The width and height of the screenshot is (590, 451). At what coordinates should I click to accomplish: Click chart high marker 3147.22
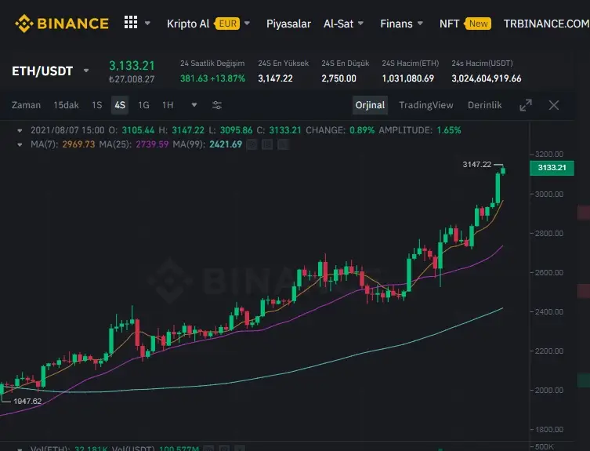(476, 164)
